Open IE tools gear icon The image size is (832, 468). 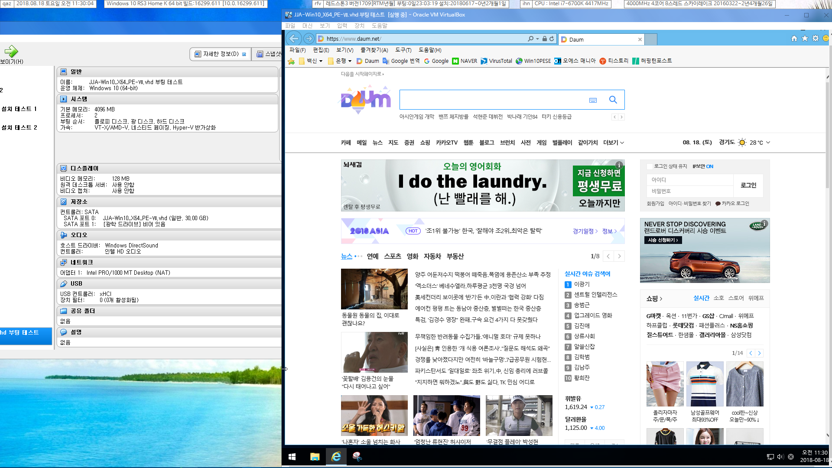(x=816, y=39)
